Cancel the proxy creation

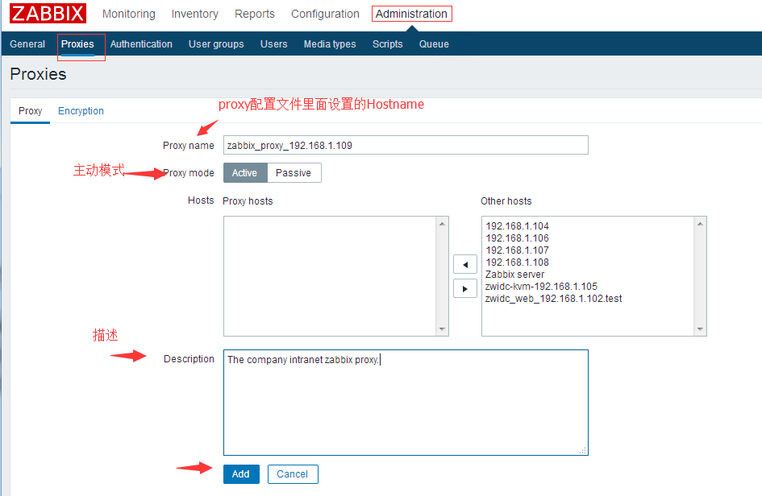[292, 474]
